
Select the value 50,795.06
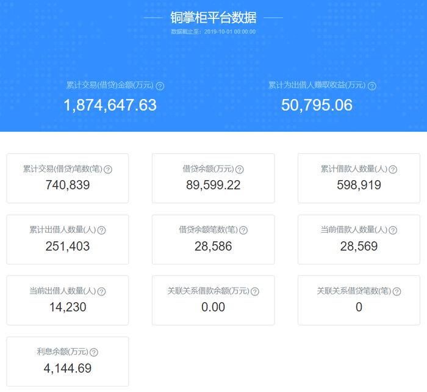pyautogui.click(x=317, y=105)
